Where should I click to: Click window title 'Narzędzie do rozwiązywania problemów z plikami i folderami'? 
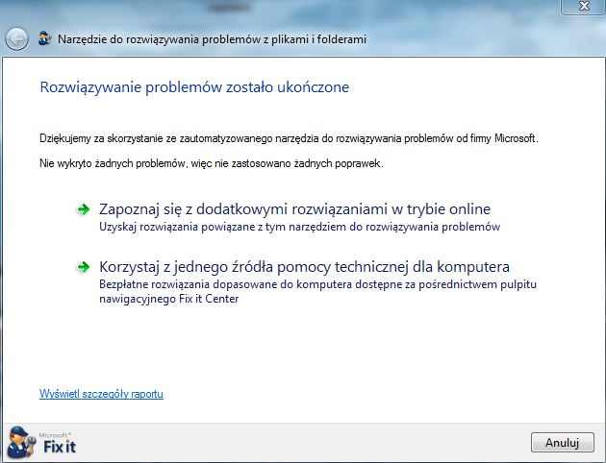(212, 39)
